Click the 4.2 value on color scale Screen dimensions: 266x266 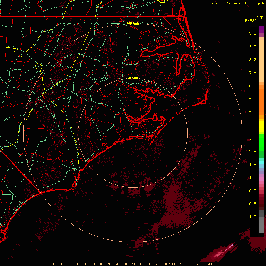[253, 125]
